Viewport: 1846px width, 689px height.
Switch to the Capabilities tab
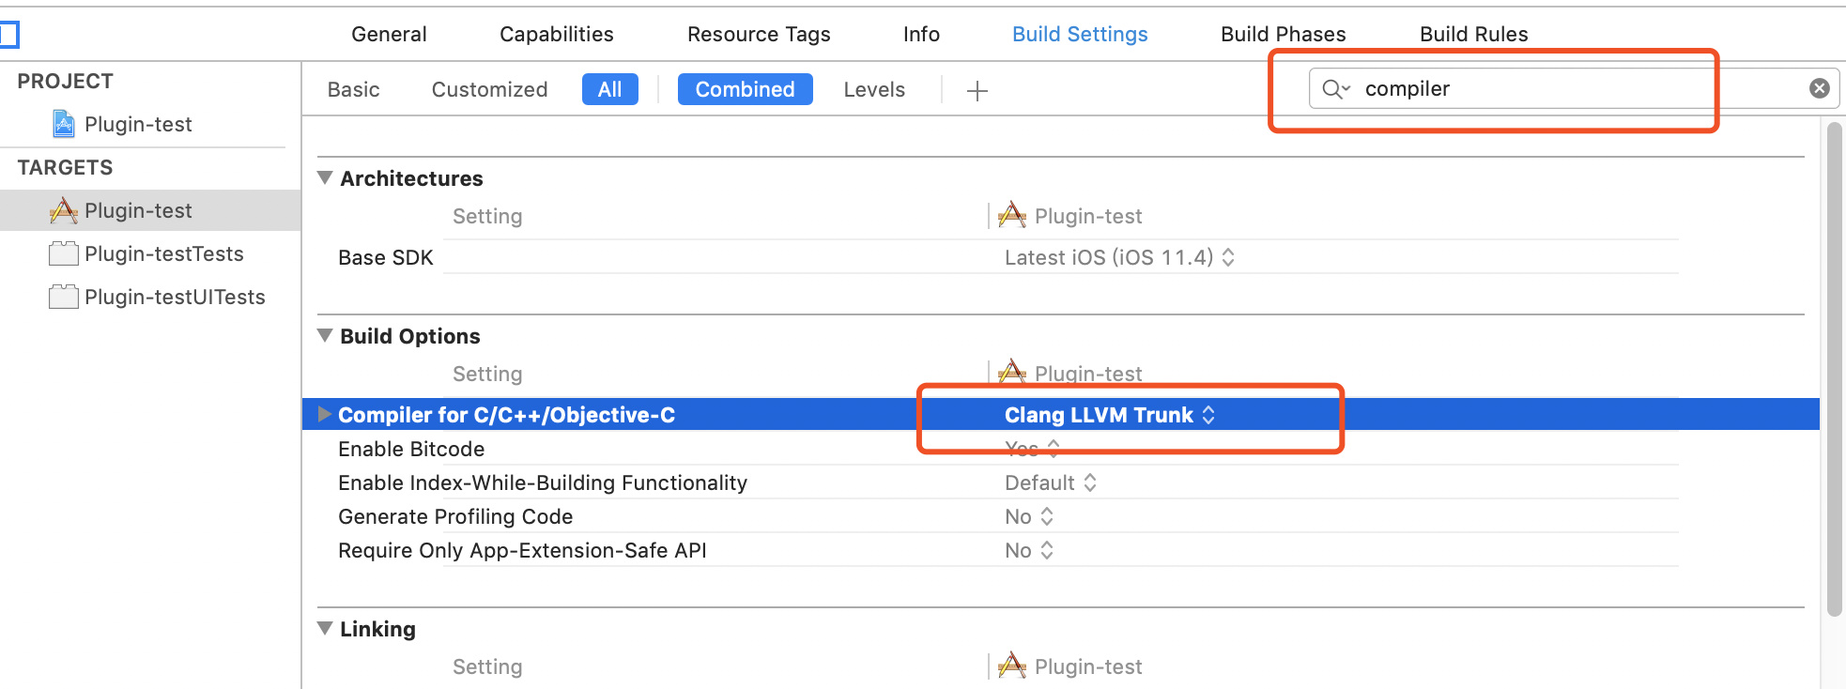coord(556,34)
